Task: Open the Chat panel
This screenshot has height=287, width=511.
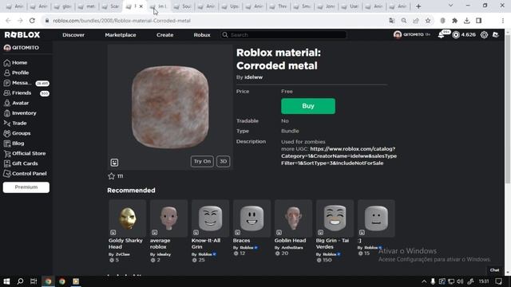Action: point(494,270)
